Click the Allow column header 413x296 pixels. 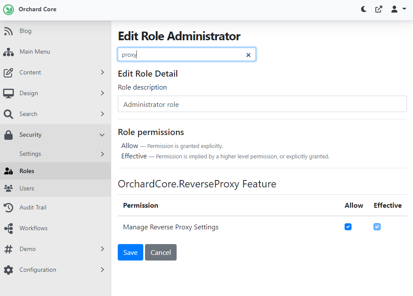click(x=354, y=206)
